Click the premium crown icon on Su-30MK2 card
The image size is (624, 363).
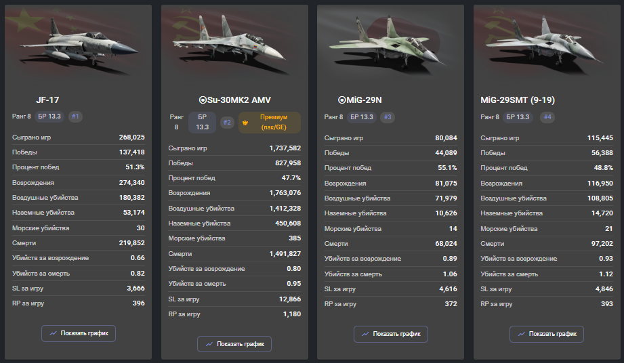tap(245, 123)
